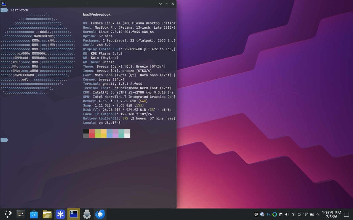Click the 'Display (Color LCD)' line

[129, 49]
